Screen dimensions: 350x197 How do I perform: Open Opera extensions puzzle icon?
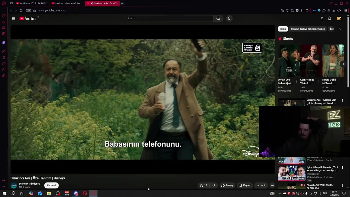coord(324,10)
